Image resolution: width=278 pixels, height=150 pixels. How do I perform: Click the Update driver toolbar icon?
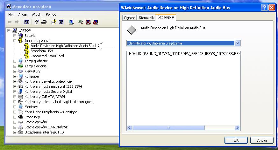[x=81, y=22]
